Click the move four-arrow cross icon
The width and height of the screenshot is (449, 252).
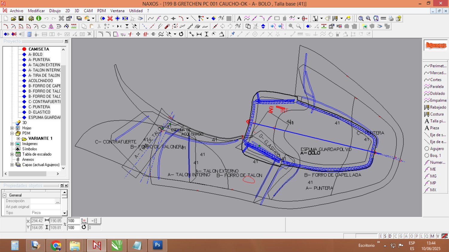tap(138, 34)
